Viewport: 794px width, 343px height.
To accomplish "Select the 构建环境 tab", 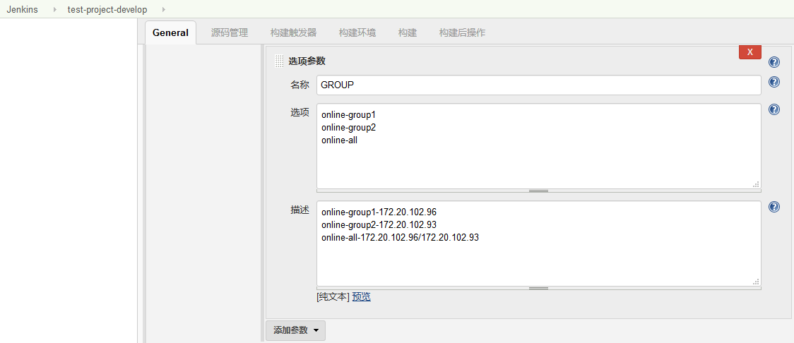I will (357, 32).
